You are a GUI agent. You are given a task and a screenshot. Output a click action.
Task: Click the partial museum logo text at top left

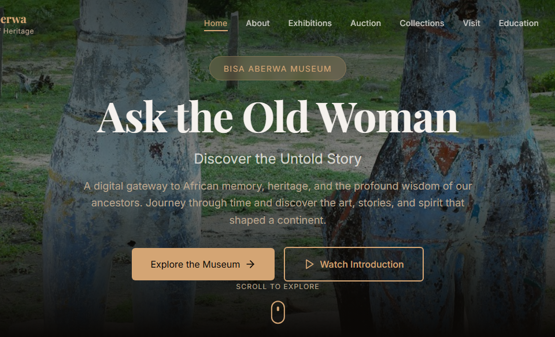13,19
